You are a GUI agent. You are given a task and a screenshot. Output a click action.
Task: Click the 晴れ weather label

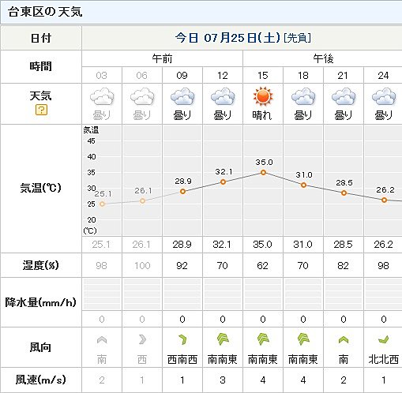pyautogui.click(x=262, y=115)
